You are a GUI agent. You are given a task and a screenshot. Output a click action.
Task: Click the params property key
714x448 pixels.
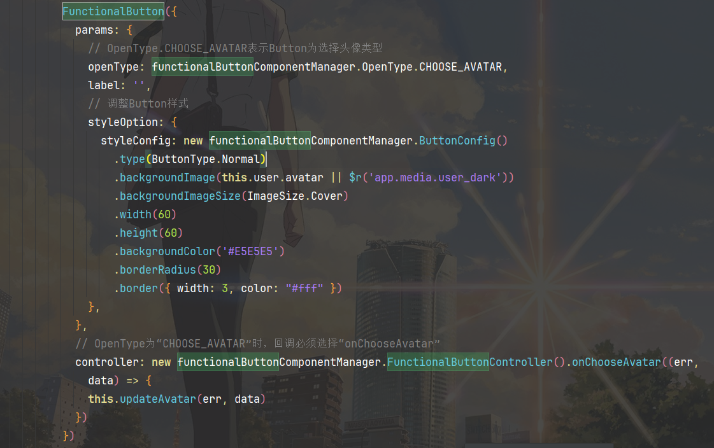coord(94,30)
